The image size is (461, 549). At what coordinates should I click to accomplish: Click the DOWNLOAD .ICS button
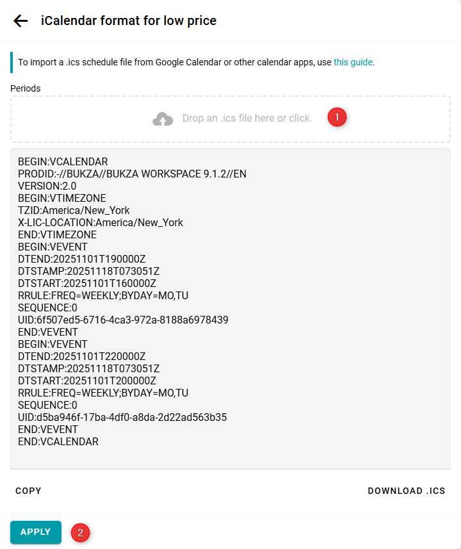pyautogui.click(x=406, y=491)
